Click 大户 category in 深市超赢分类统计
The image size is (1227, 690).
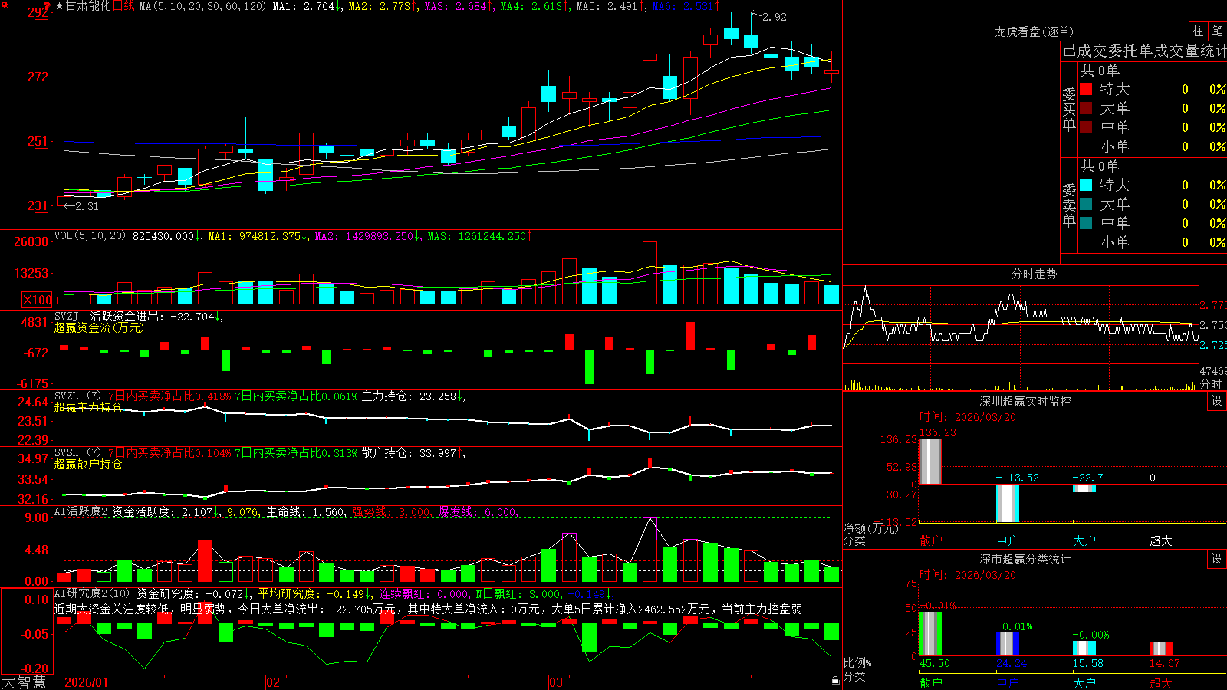tap(1084, 682)
